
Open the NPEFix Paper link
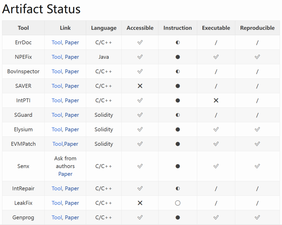tap(72, 57)
